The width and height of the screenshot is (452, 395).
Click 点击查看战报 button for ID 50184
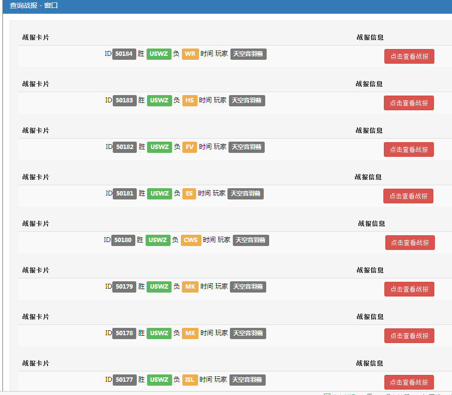click(x=409, y=56)
